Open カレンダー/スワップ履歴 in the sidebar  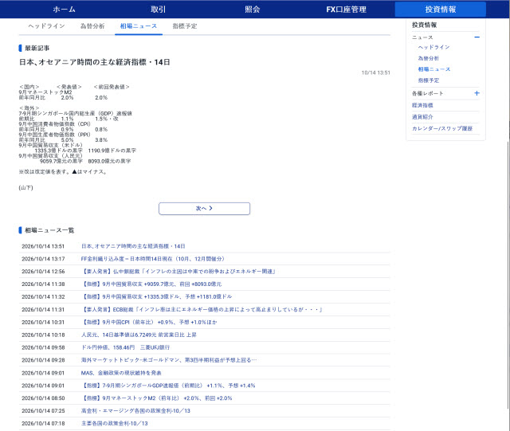coord(442,129)
